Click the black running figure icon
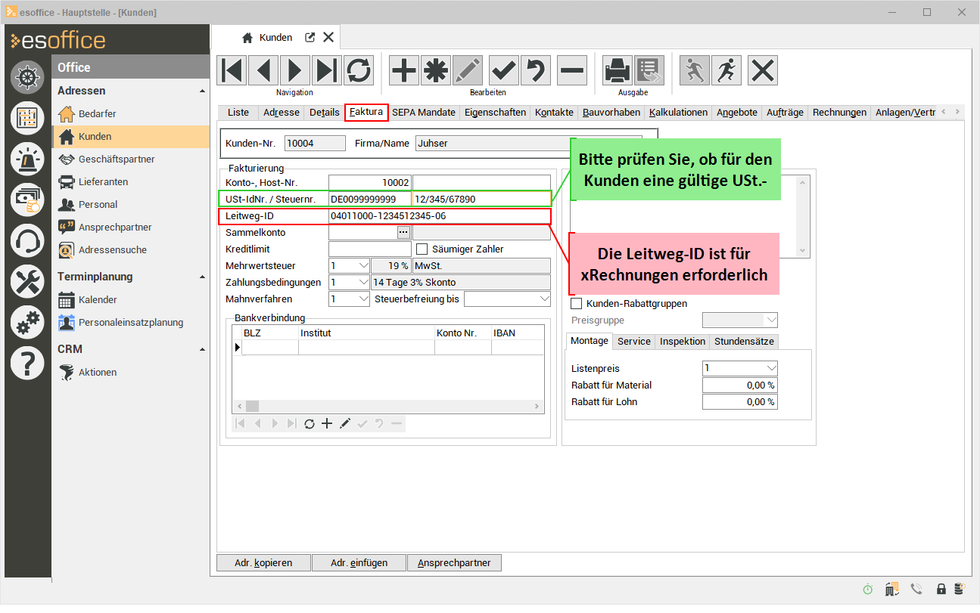Image resolution: width=980 pixels, height=613 pixels. pyautogui.click(x=726, y=70)
